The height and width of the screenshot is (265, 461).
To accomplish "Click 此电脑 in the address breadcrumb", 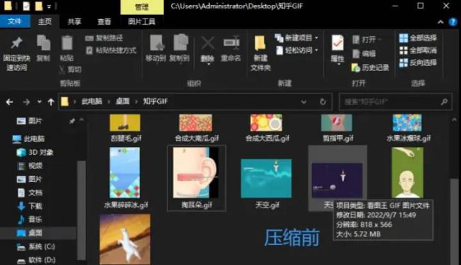I will pos(91,102).
